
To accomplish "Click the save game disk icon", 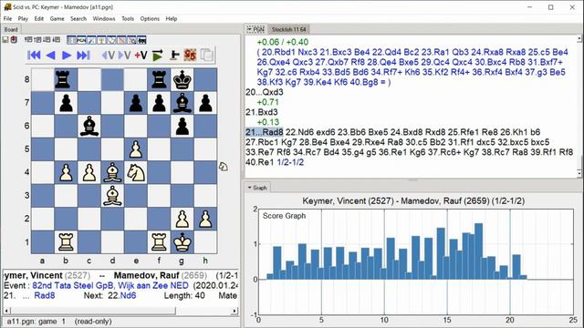I will pyautogui.click(x=5, y=39).
